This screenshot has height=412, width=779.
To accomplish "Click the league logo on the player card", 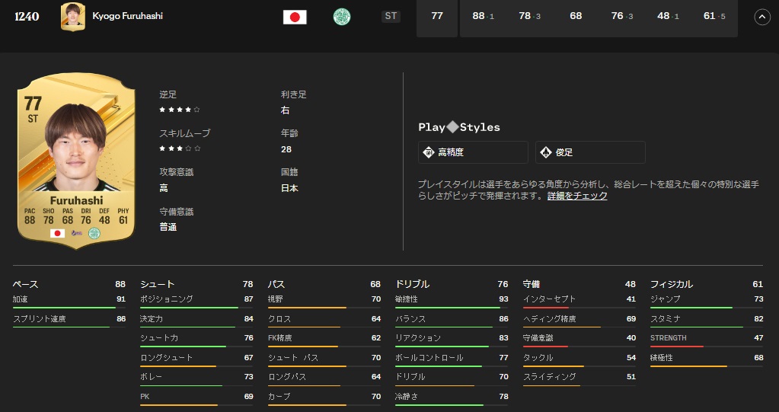I will (76, 233).
